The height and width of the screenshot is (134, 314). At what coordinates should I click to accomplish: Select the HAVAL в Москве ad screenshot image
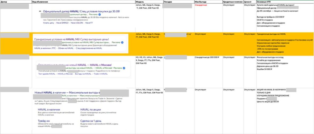click(x=83, y=70)
